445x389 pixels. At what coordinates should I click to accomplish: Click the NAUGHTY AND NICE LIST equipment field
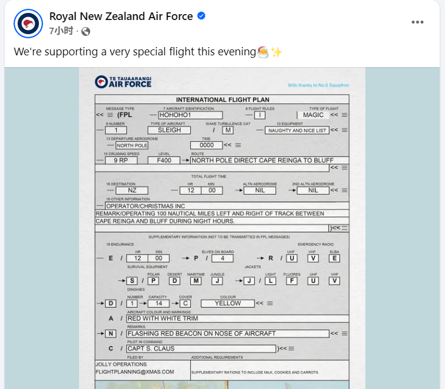[x=296, y=130]
